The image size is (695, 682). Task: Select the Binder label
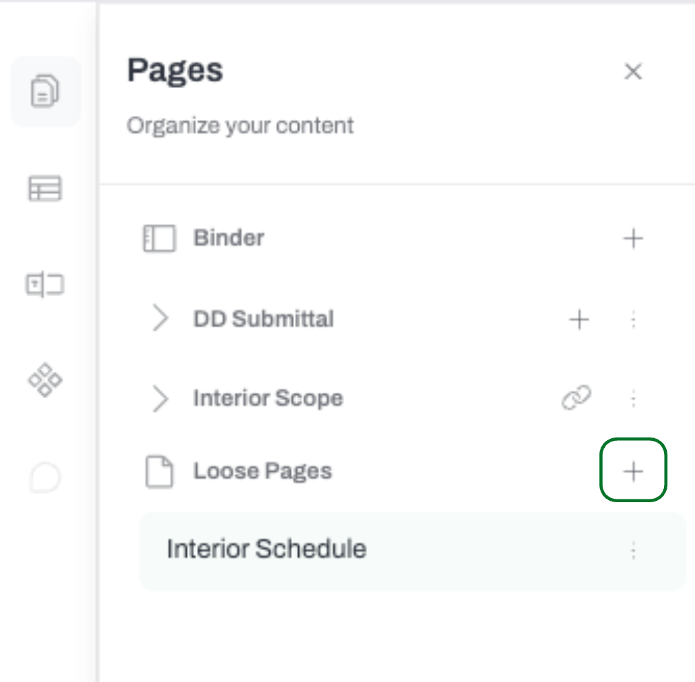(x=229, y=238)
